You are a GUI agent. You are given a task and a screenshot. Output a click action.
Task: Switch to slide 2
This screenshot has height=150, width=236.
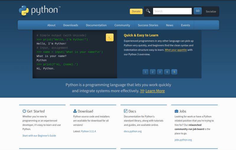coord(153,72)
